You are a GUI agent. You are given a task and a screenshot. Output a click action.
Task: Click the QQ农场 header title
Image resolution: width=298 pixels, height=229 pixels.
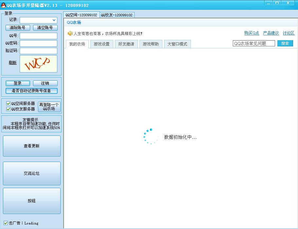[x=74, y=22]
